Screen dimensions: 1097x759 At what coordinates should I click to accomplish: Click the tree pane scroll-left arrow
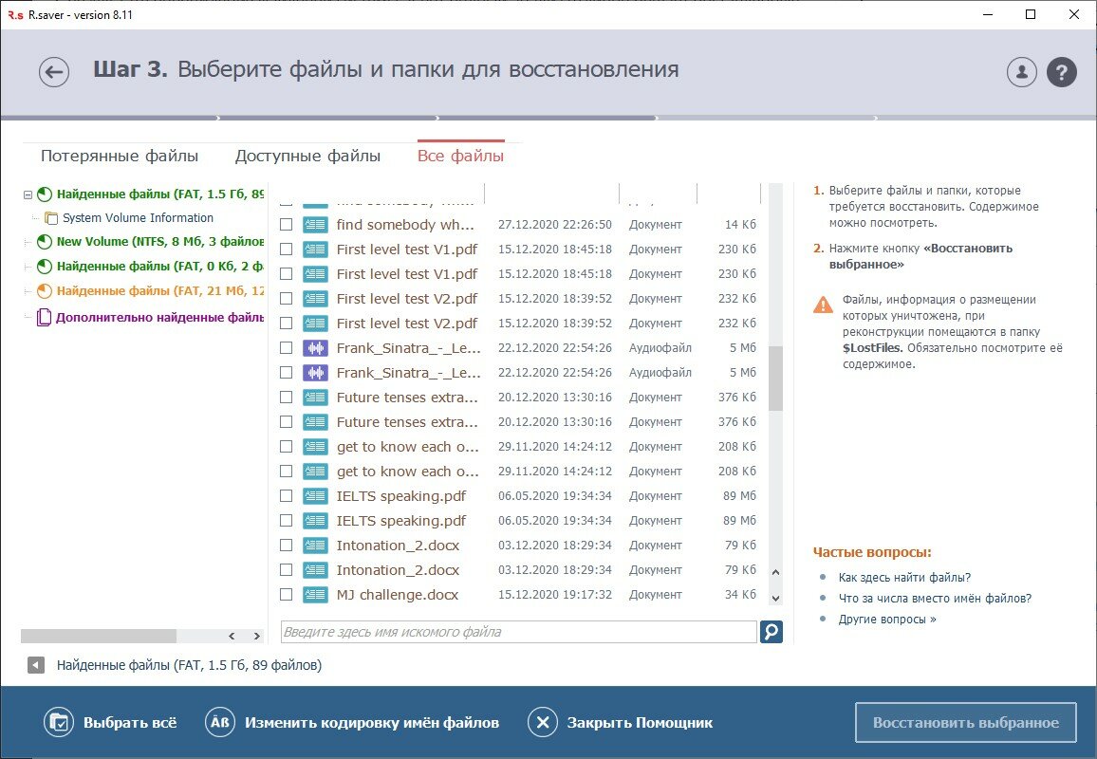pyautogui.click(x=232, y=636)
